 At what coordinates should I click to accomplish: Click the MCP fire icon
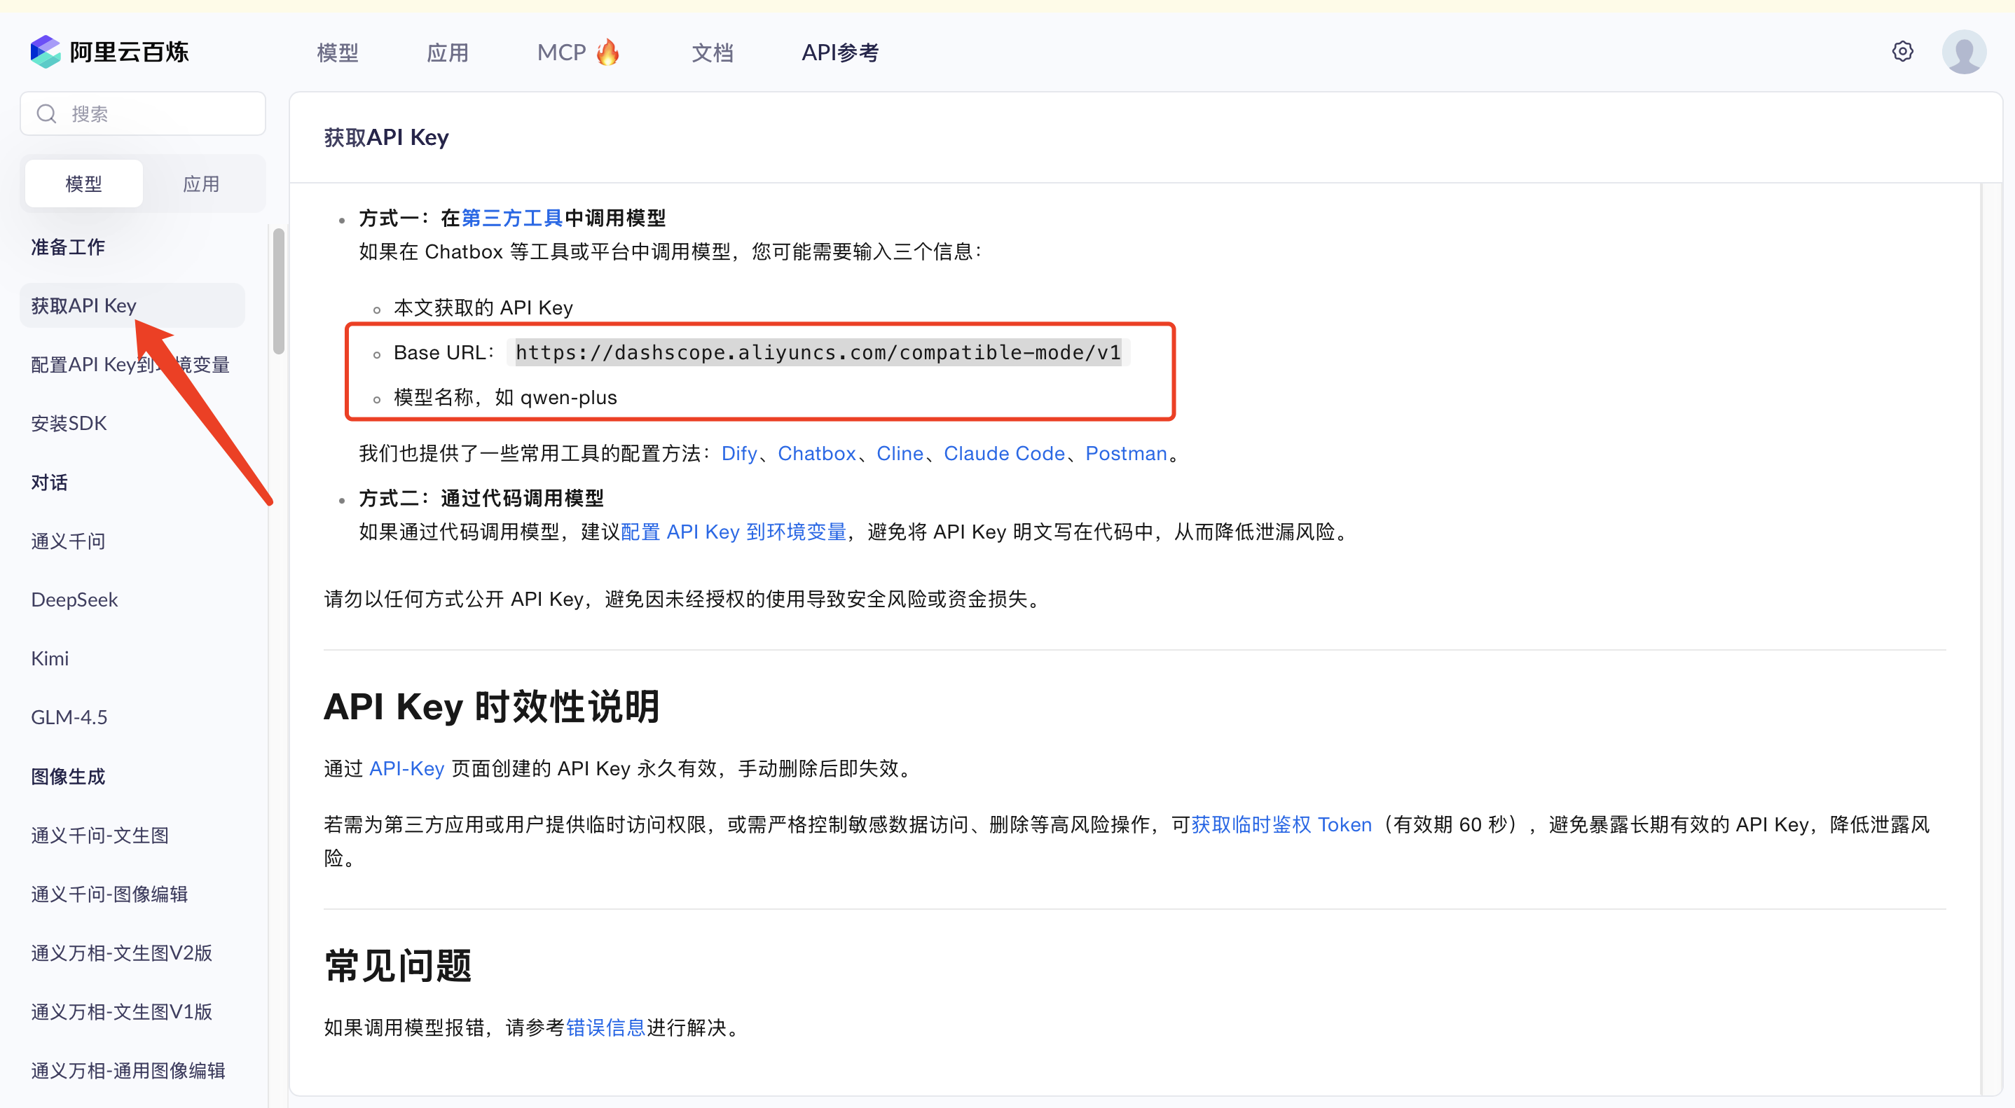click(607, 52)
